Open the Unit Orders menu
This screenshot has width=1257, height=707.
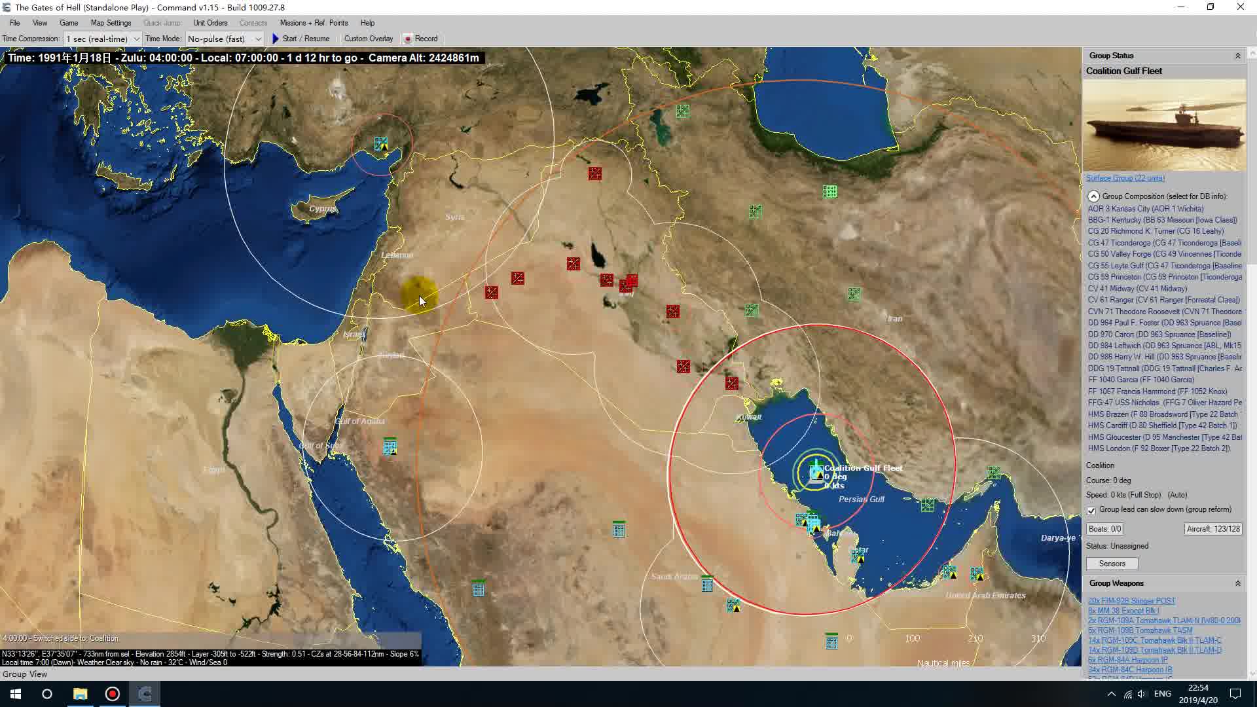pos(210,23)
